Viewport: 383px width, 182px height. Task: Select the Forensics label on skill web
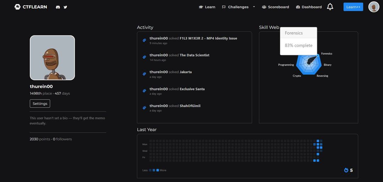point(327,54)
